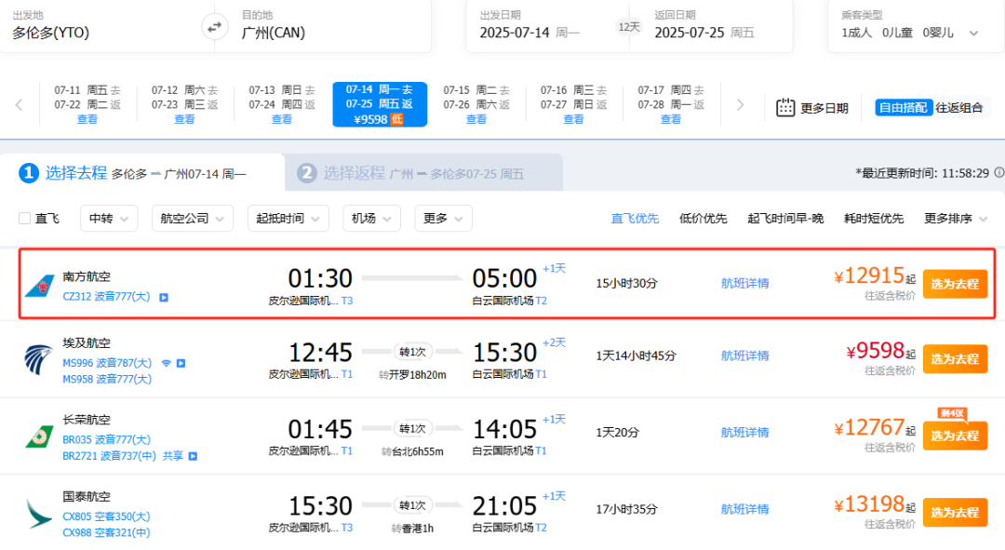The width and height of the screenshot is (1005, 550).
Task: Swap departure and destination cities
Action: [214, 27]
